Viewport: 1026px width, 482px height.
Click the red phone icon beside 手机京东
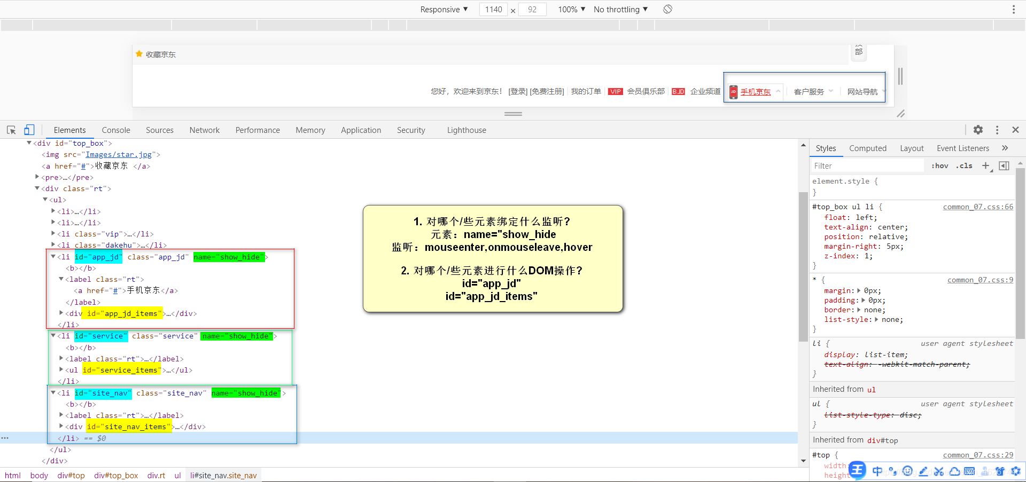tap(734, 92)
